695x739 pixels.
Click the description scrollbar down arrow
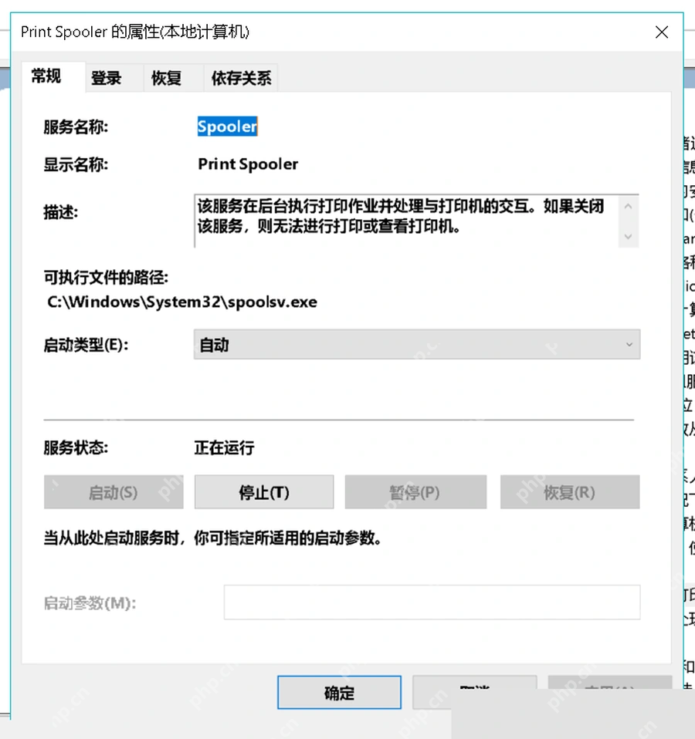tap(628, 236)
